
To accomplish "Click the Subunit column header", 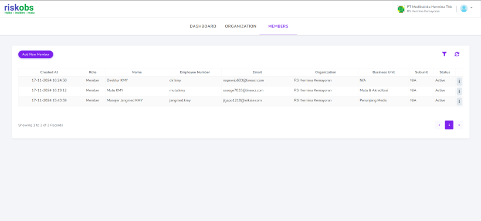I will 421,72.
